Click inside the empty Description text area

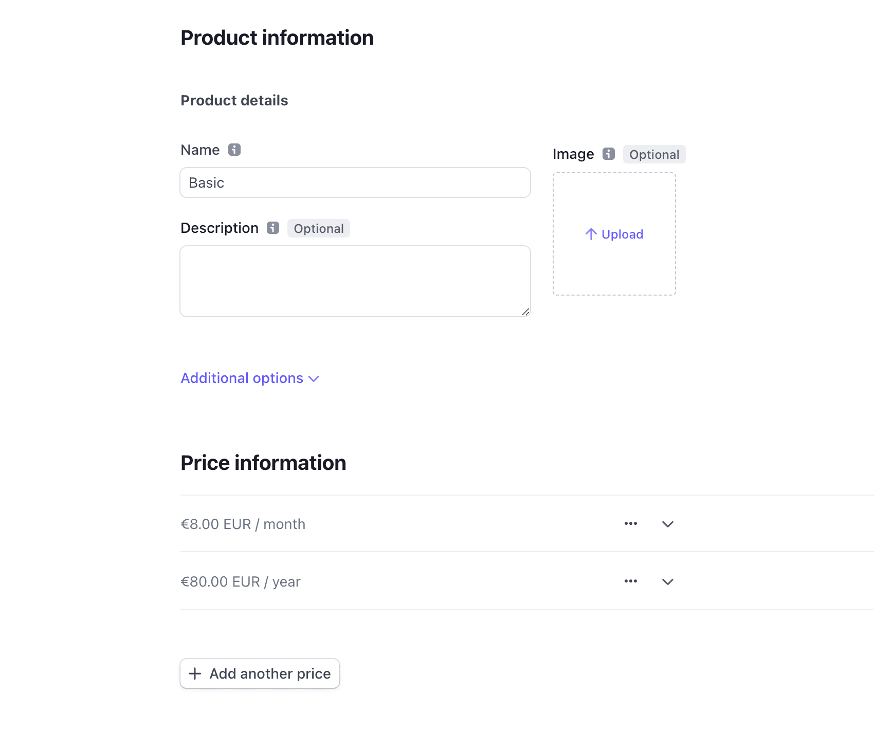pyautogui.click(x=355, y=281)
